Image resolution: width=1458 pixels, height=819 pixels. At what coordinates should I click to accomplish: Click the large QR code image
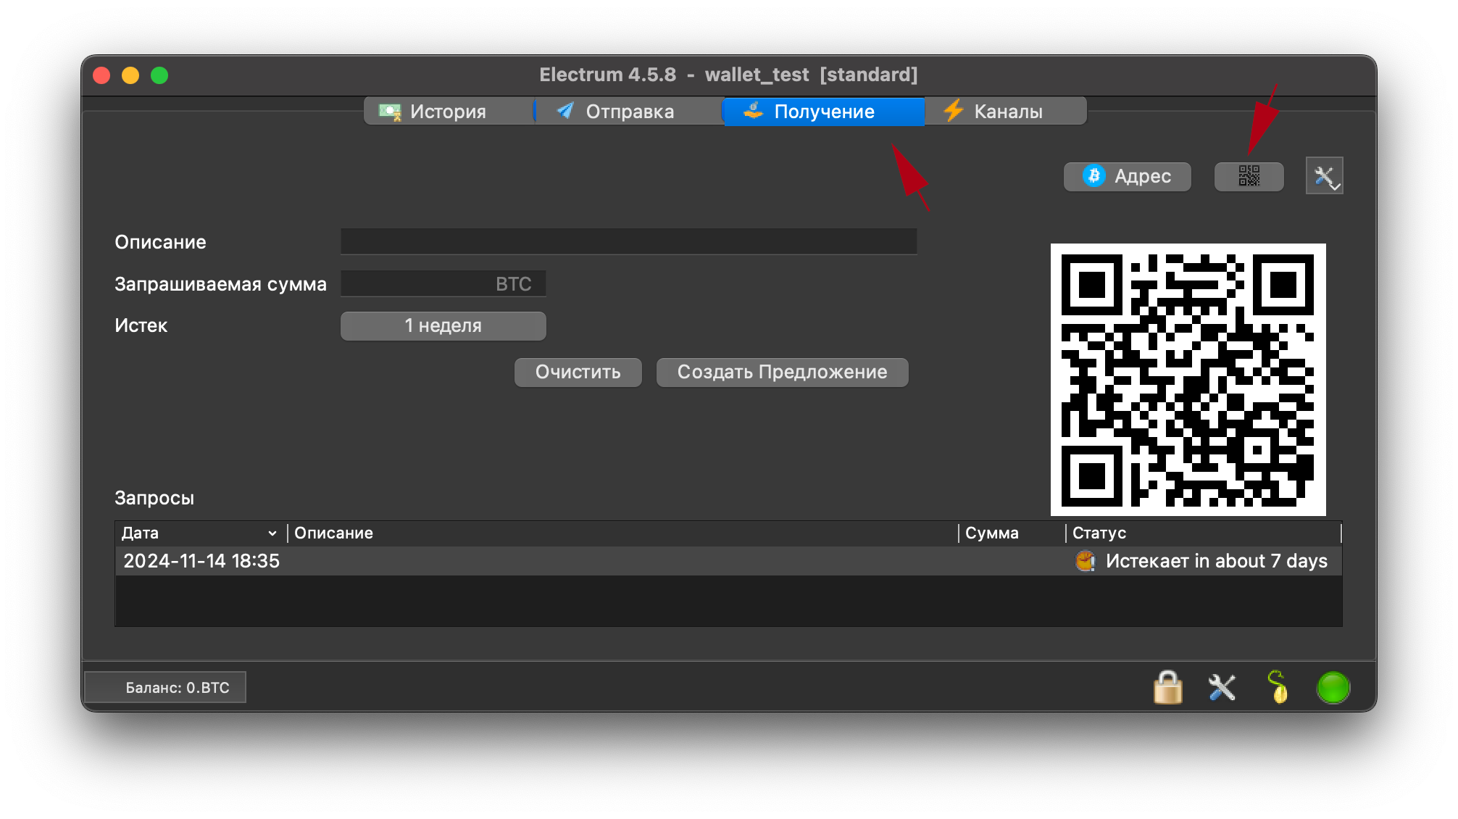coord(1188,380)
